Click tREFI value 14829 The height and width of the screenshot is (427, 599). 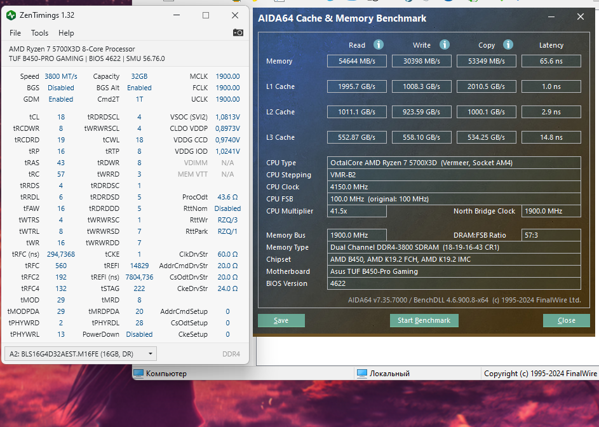[140, 266]
